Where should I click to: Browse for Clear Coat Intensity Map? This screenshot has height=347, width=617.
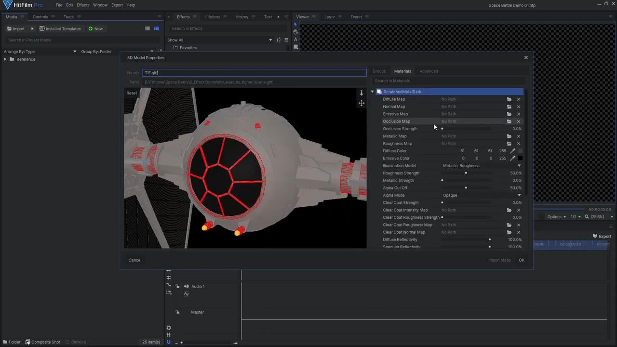tap(509, 210)
